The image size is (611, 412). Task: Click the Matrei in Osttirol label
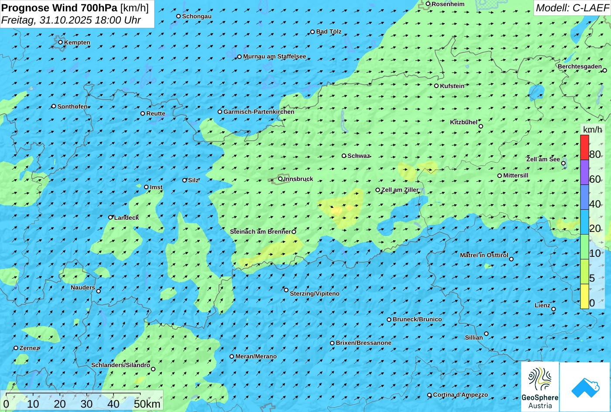(484, 255)
